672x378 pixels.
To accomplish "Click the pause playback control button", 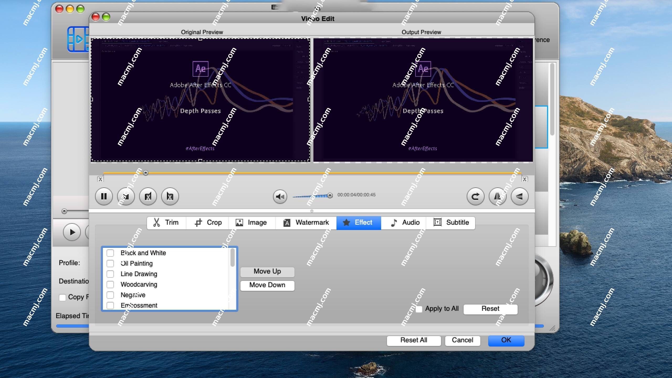I will click(104, 196).
